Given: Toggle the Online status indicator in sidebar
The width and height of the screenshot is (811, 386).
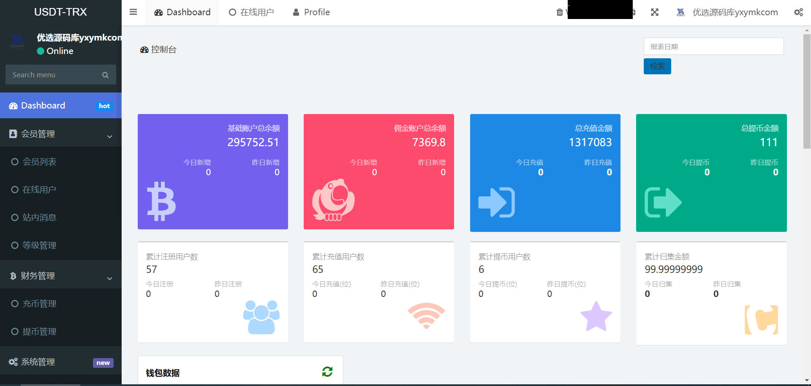Looking at the screenshot, I should 41,51.
